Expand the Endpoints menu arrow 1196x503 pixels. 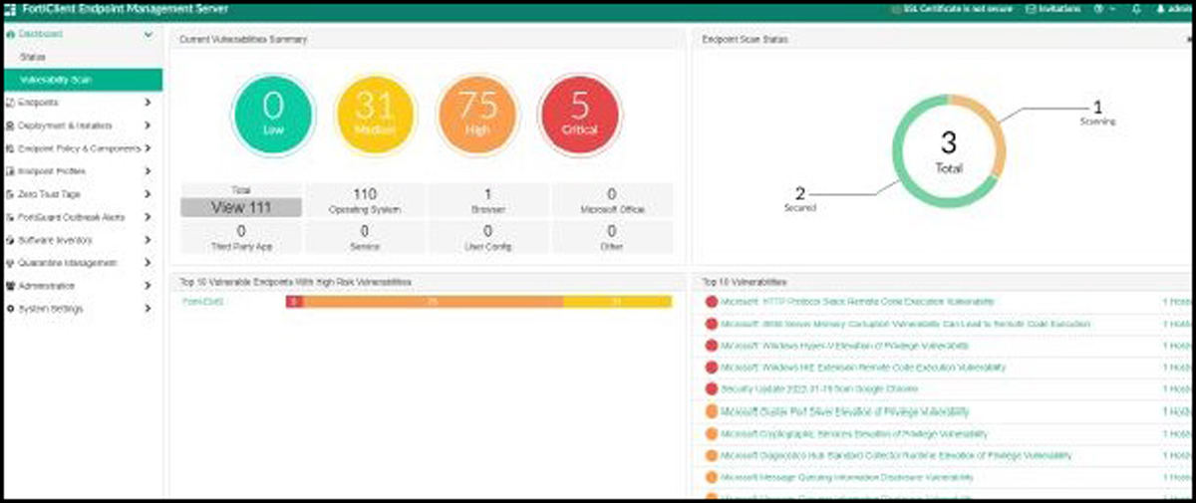[x=148, y=103]
